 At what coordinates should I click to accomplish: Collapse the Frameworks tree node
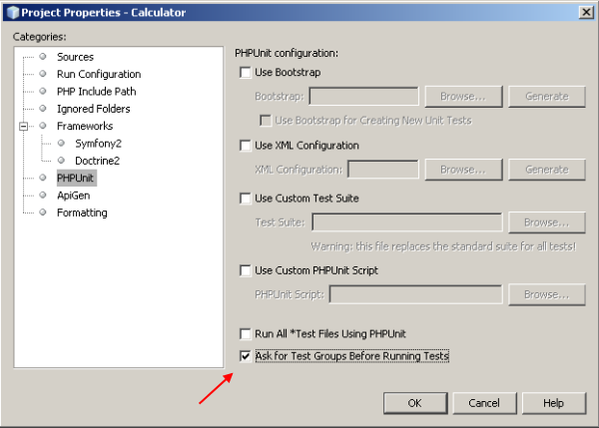pyautogui.click(x=23, y=127)
